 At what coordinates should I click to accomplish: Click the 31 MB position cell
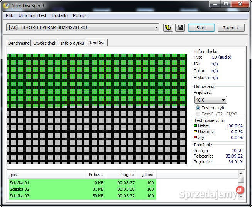point(98,189)
